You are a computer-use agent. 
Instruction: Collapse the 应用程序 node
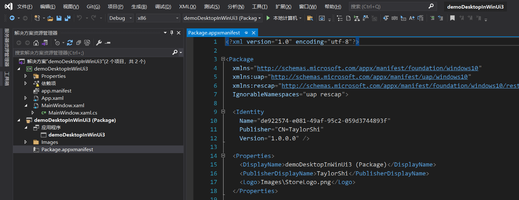click(26, 127)
